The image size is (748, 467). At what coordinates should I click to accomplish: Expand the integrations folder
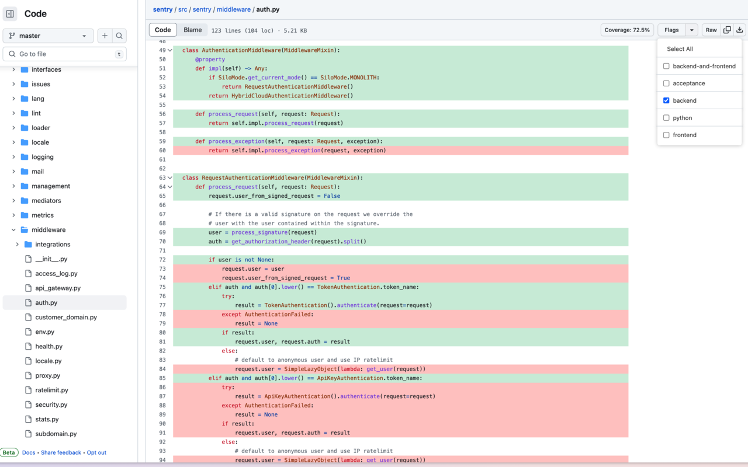tap(17, 244)
